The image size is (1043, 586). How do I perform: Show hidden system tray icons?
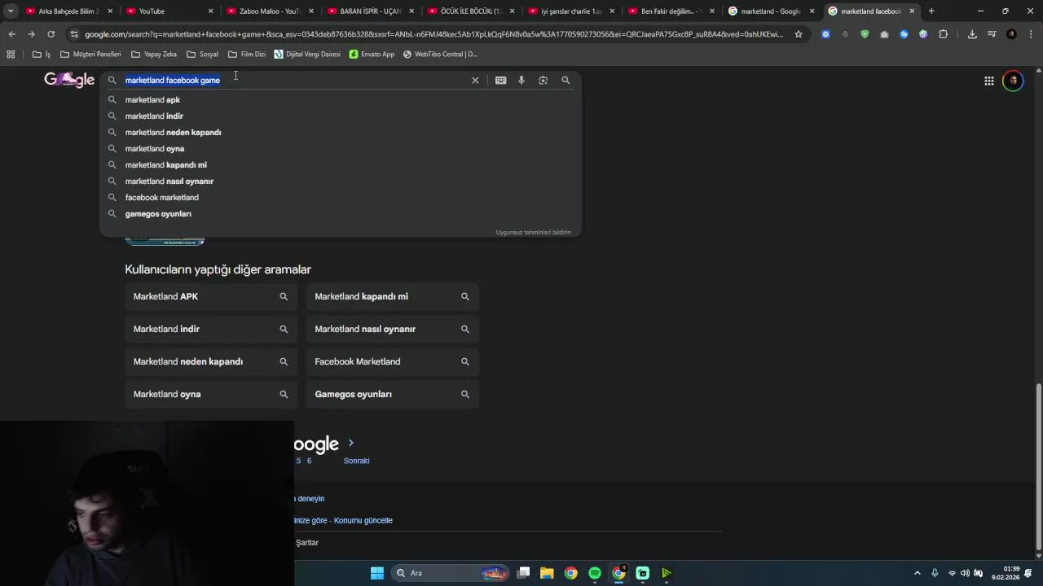[917, 573]
